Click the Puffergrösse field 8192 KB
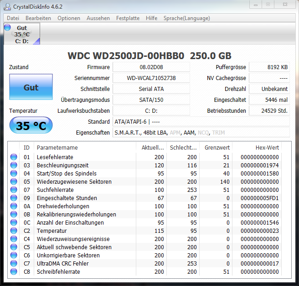 pos(269,67)
